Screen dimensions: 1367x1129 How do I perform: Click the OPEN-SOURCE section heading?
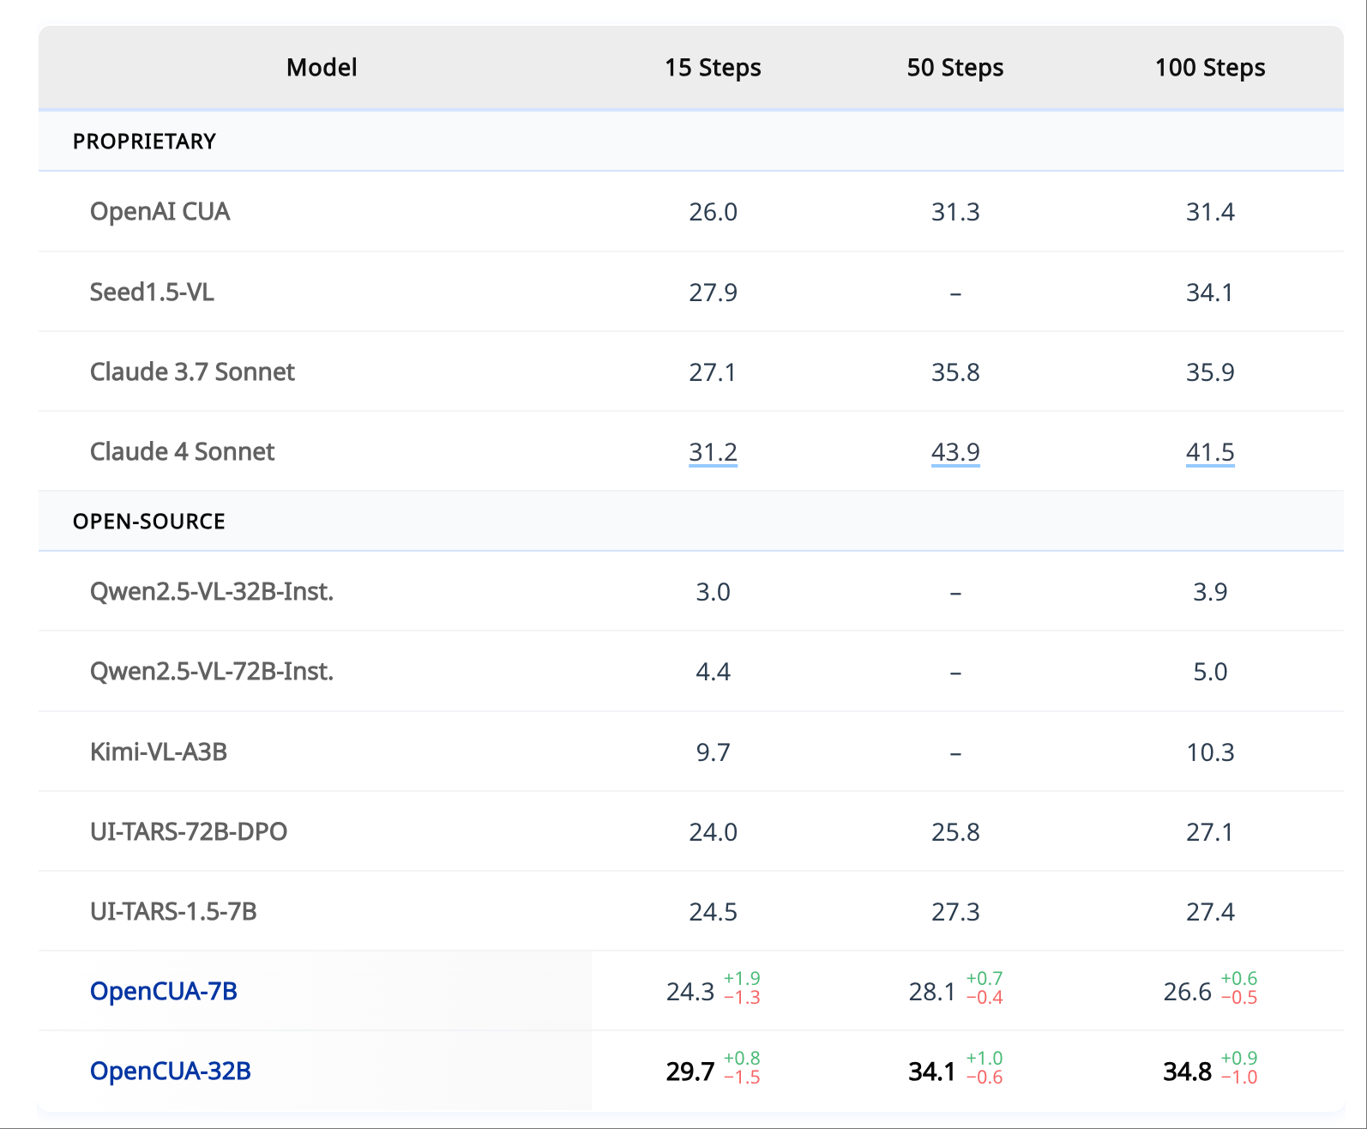click(149, 522)
